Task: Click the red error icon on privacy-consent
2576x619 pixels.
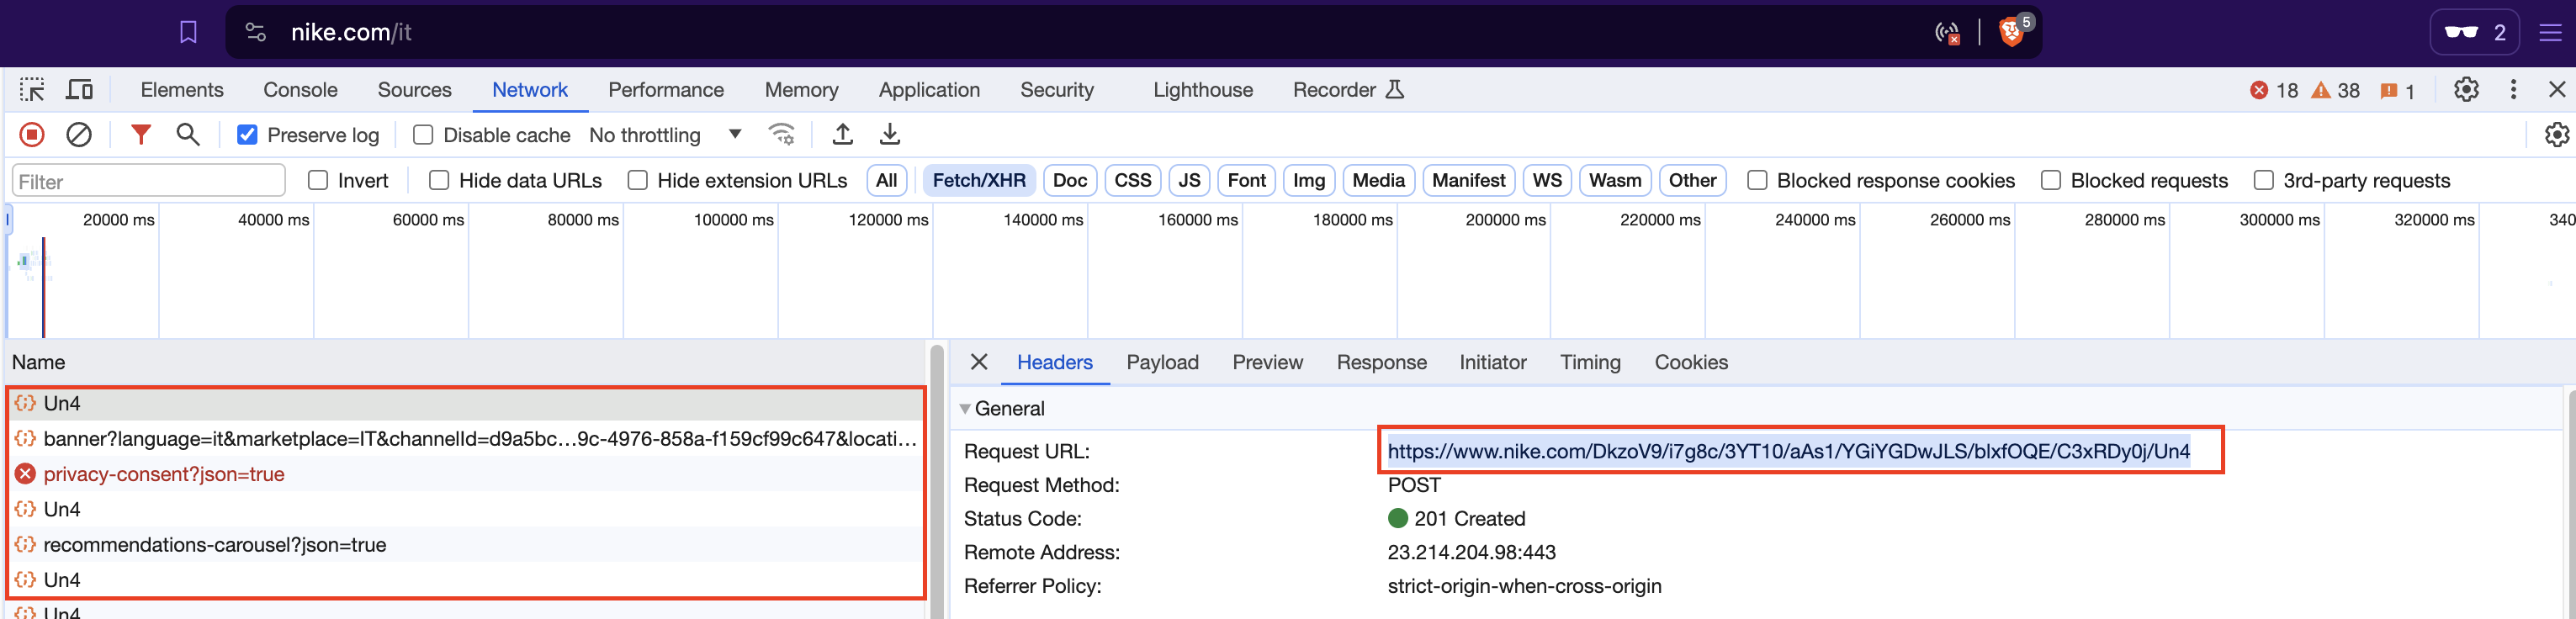Action: tap(25, 474)
